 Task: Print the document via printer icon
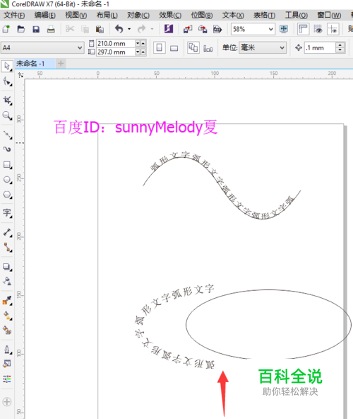(51, 29)
